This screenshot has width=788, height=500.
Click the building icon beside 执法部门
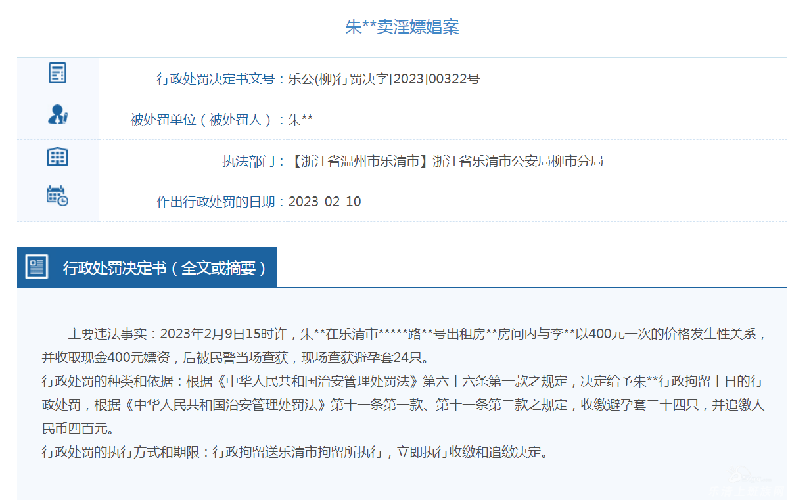tap(58, 156)
